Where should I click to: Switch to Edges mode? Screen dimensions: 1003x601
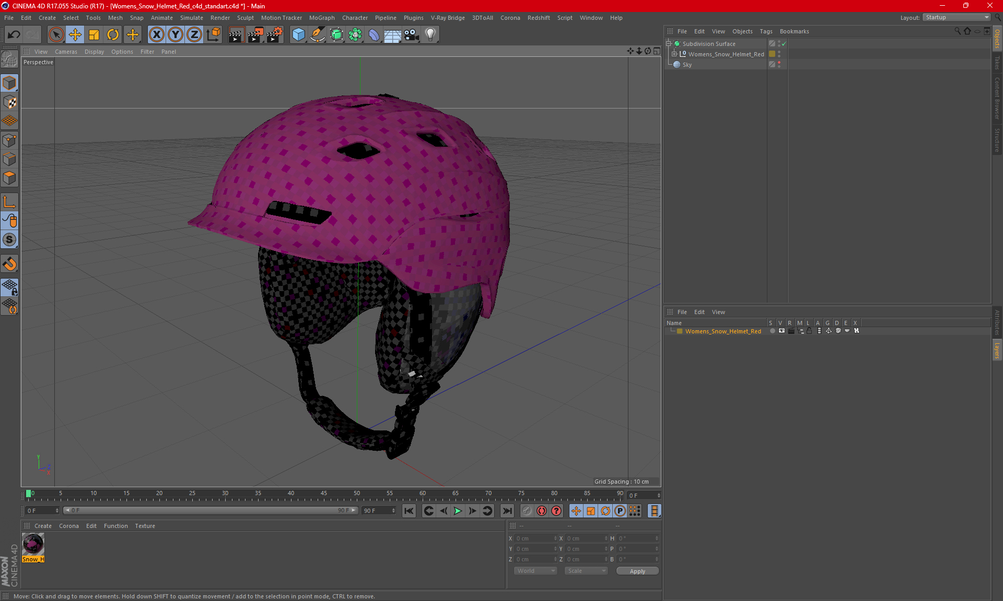[x=9, y=159]
